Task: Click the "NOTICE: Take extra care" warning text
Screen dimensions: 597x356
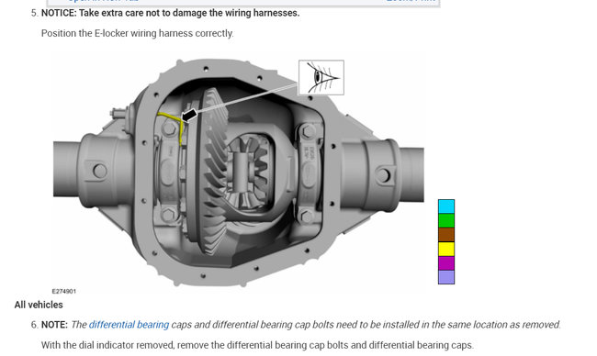Action: 170,13
